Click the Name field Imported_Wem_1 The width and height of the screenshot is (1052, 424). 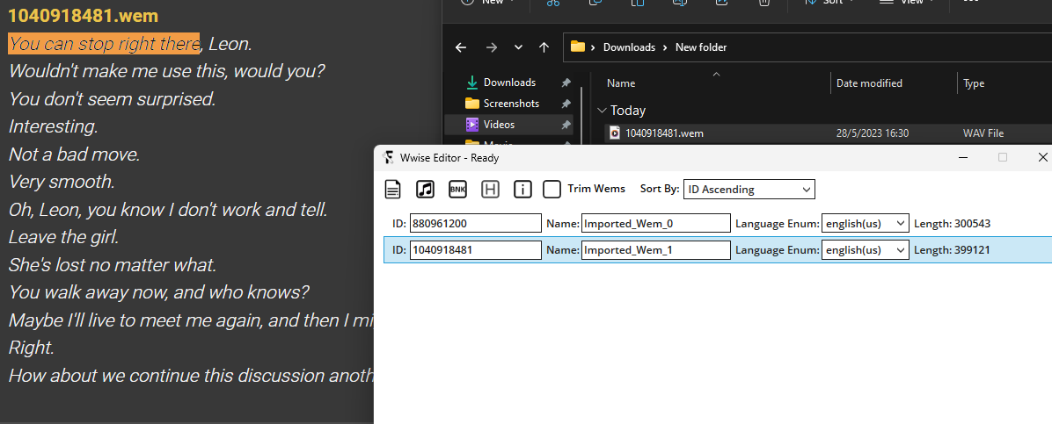point(655,250)
